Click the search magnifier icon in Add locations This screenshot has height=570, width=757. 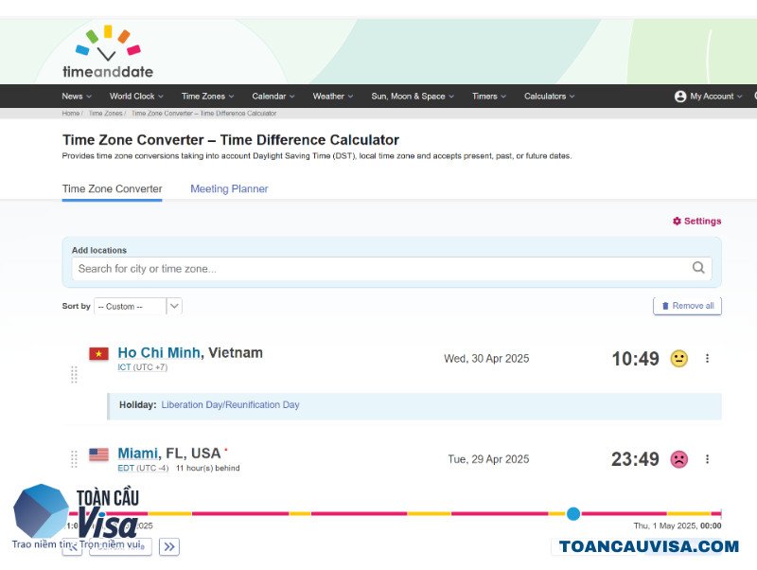pos(698,268)
